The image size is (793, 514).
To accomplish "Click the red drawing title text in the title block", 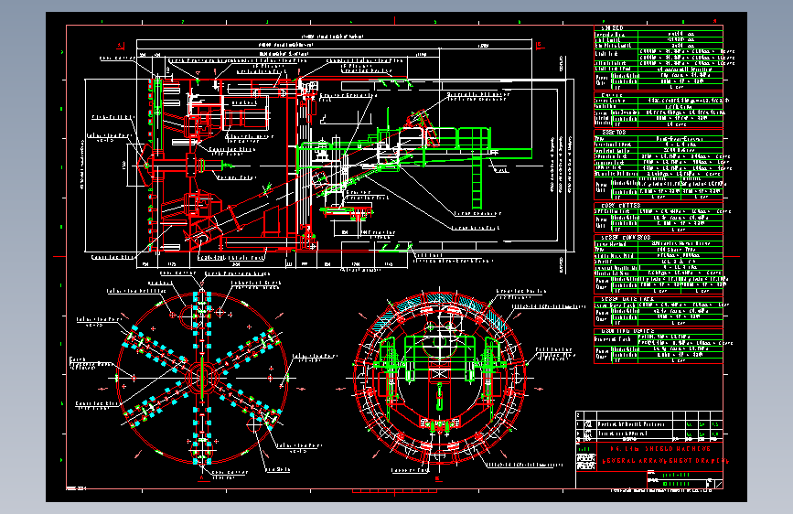I will [x=666, y=455].
